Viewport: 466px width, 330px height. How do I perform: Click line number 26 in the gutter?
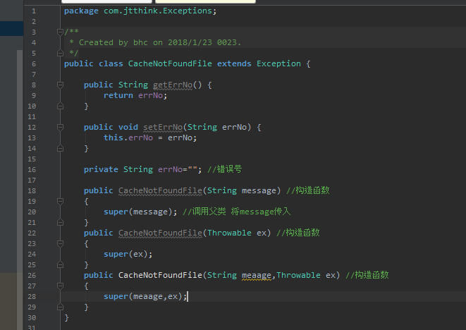point(32,276)
